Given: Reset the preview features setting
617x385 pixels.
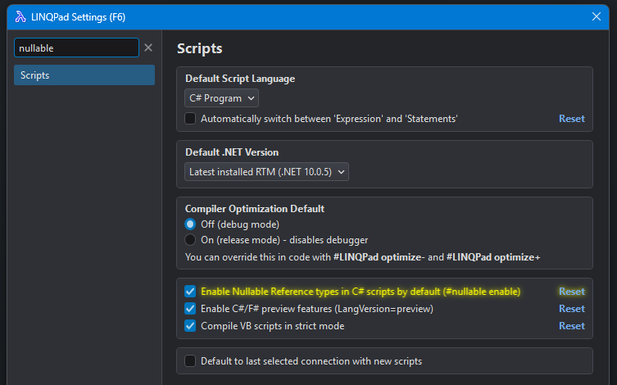Looking at the screenshot, I should [x=571, y=309].
